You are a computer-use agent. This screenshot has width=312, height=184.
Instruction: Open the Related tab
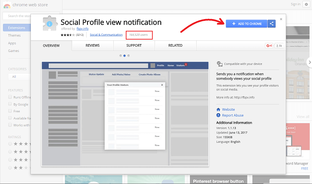175,45
